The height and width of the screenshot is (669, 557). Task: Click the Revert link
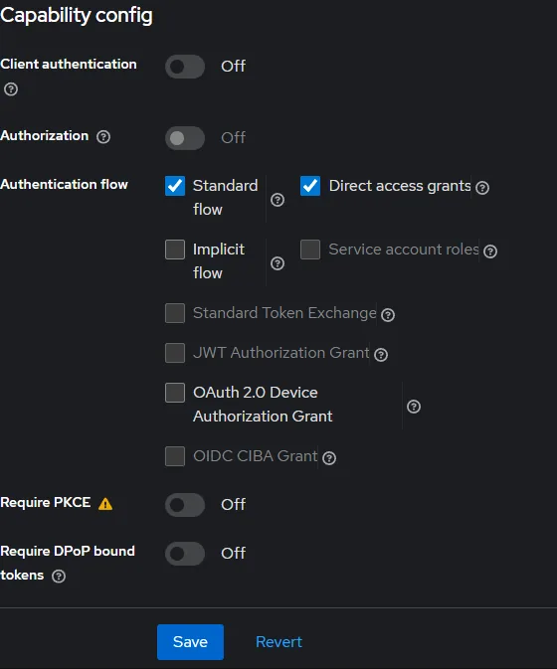click(x=278, y=642)
